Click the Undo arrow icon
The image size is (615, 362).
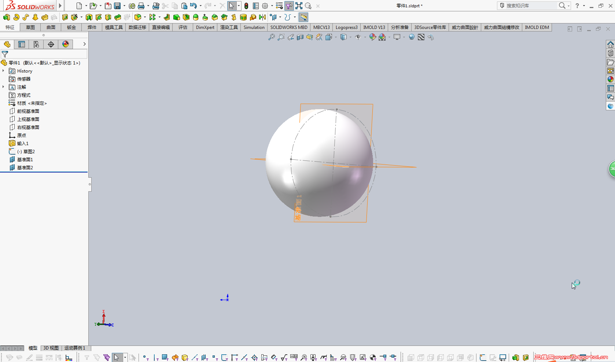pyautogui.click(x=194, y=6)
